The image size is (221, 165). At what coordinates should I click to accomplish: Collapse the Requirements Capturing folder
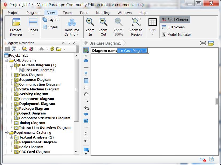(6, 133)
